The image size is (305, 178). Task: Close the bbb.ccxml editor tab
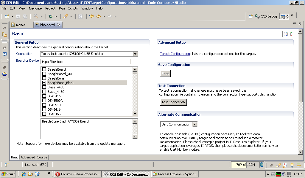[x=59, y=25]
